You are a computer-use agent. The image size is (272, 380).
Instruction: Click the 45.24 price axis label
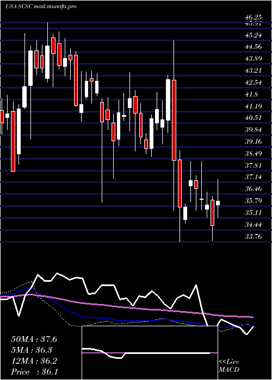pos(254,35)
